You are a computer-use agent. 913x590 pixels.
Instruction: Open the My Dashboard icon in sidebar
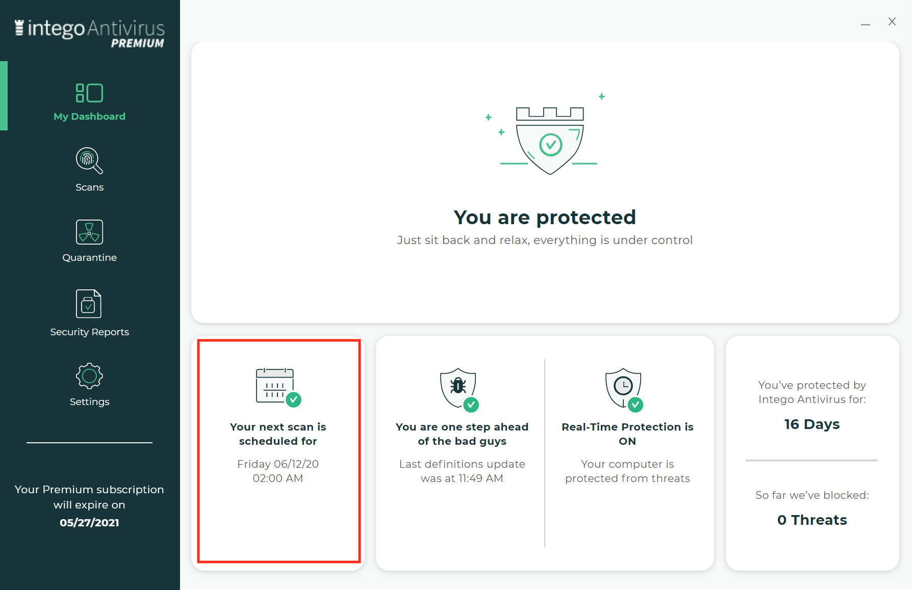(89, 93)
